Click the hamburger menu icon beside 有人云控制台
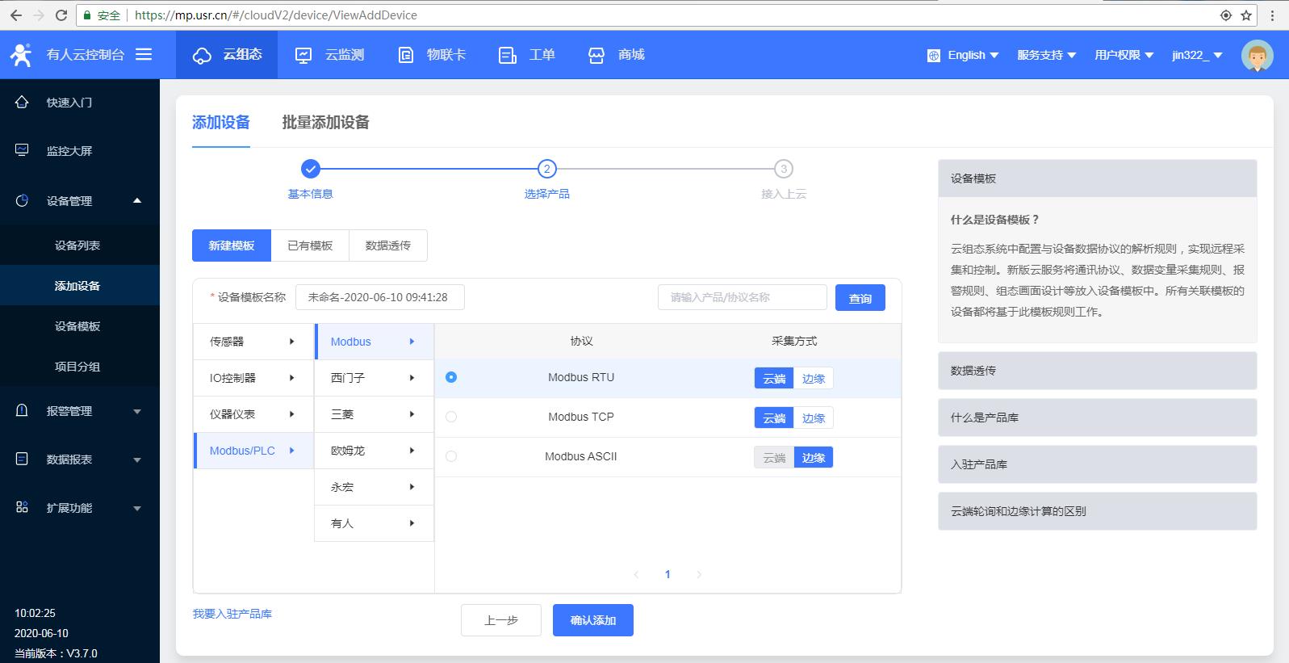Screen dimensions: 1289x663 coord(144,54)
